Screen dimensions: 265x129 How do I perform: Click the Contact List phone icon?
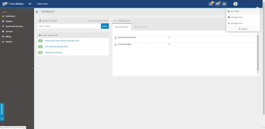pos(115,21)
